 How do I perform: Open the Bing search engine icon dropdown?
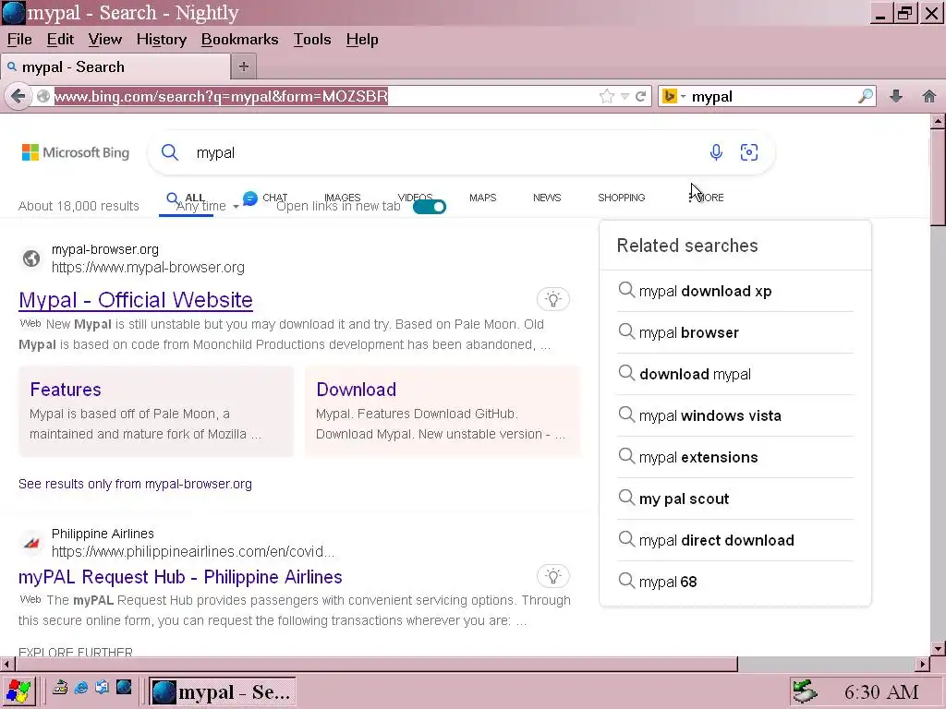pyautogui.click(x=673, y=96)
